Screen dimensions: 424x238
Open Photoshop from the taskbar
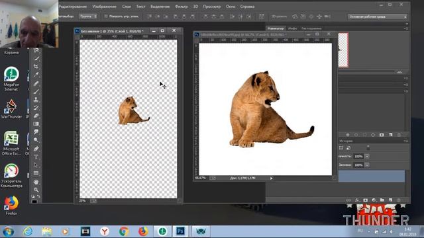point(180,231)
